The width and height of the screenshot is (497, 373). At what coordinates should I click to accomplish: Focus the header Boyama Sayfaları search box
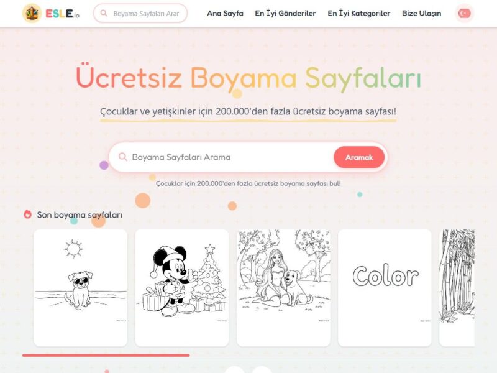tap(140, 13)
